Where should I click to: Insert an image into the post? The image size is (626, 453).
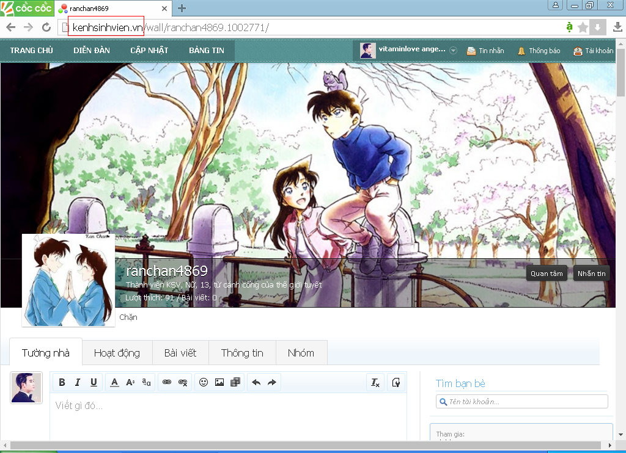(219, 382)
